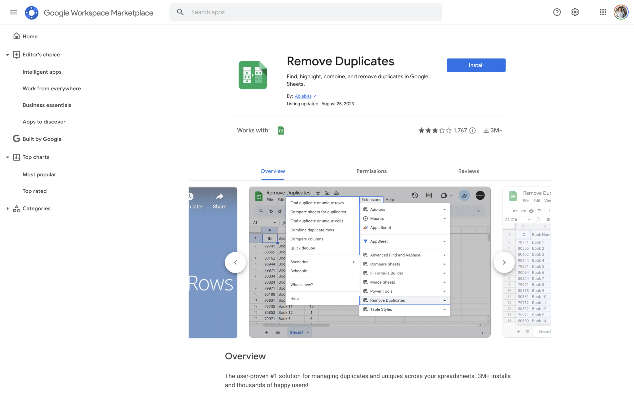Viewport: 634px width, 396px height.
Task: Click the Categories shapes icon
Action: 16,209
